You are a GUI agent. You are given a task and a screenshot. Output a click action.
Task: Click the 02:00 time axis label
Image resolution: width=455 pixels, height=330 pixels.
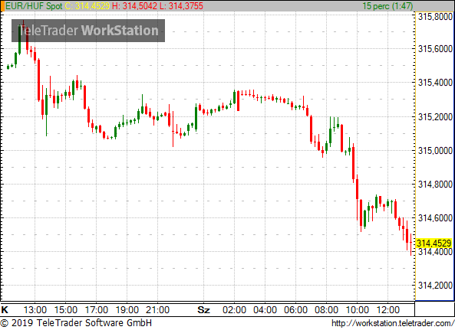[234, 310]
